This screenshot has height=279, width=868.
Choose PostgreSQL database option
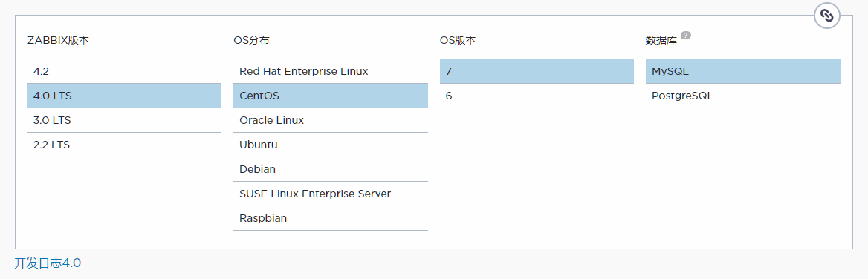[x=743, y=96]
